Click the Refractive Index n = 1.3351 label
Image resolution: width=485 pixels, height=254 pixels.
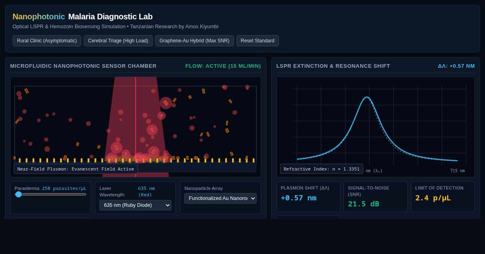coord(322,169)
